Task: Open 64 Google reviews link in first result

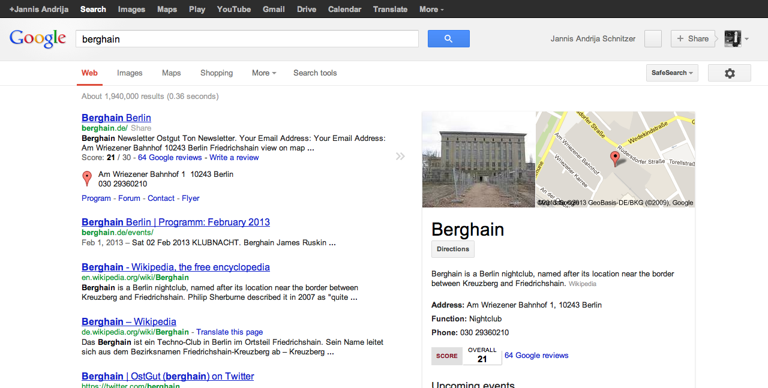Action: tap(170, 158)
